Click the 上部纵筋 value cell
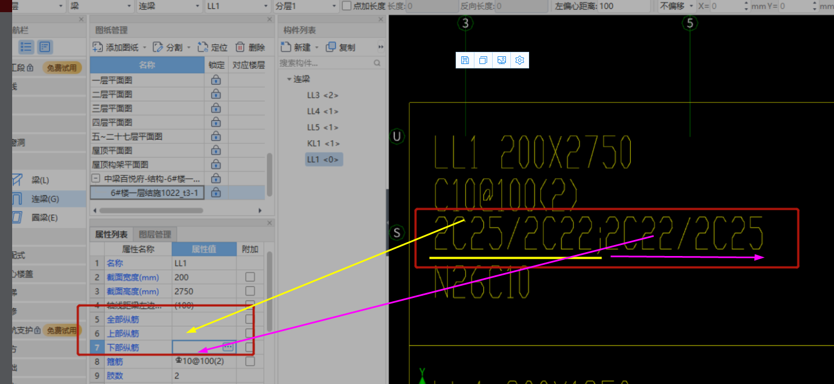 [x=204, y=333]
